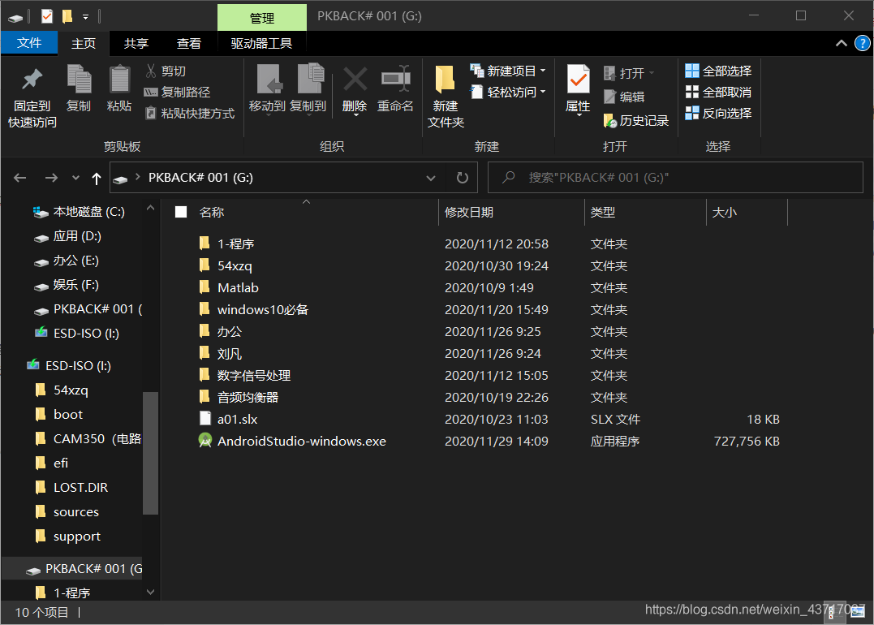874x625 pixels.
Task: Sort by the Type (类型) column header
Action: point(602,213)
